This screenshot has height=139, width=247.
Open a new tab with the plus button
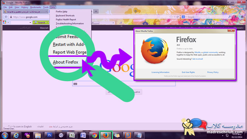(96, 11)
